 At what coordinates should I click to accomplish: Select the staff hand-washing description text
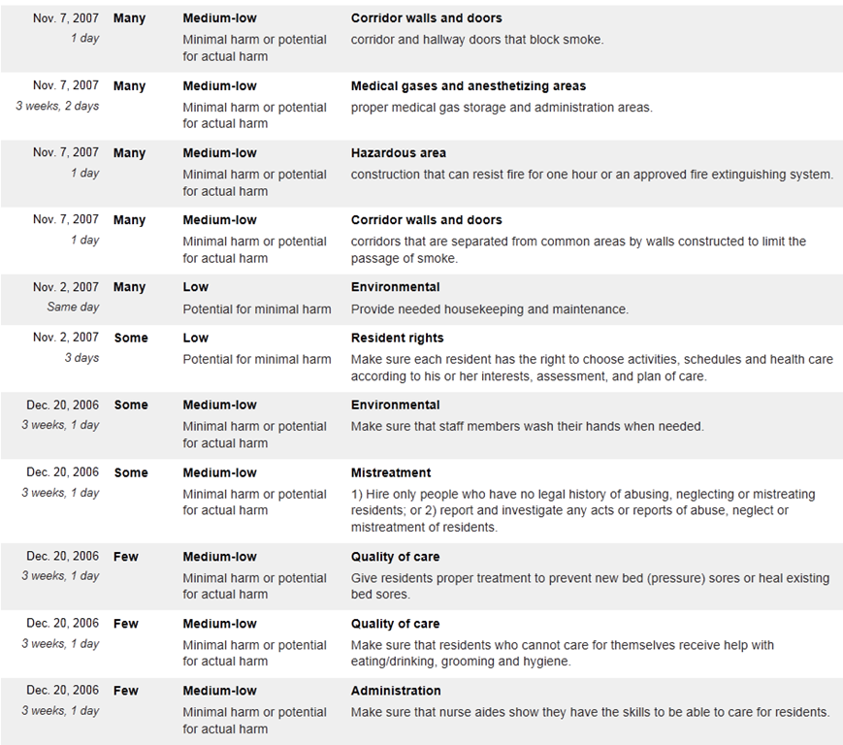pyautogui.click(x=527, y=427)
